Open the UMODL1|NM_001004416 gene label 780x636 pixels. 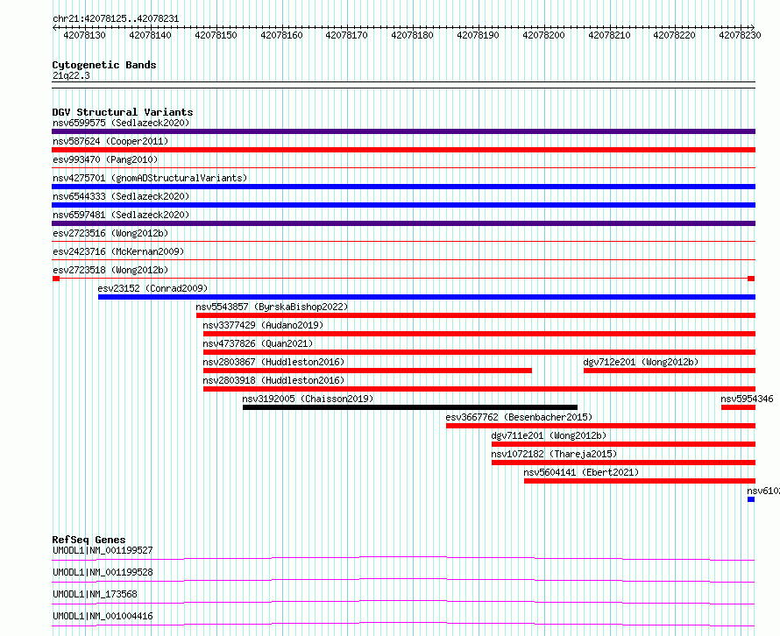(103, 616)
